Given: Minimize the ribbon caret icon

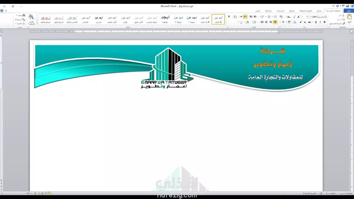Looking at the screenshot, I should tap(6, 11).
